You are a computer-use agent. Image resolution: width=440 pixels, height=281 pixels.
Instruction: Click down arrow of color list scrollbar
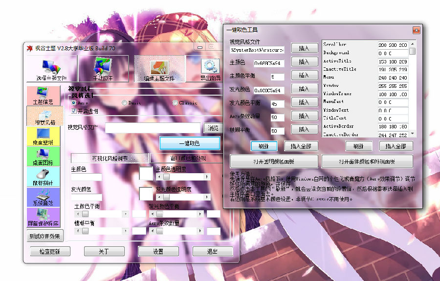(413, 134)
